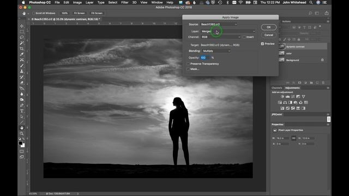349x196 pixels.
Task: Select the Path Selection tool
Action: (x=22, y=117)
